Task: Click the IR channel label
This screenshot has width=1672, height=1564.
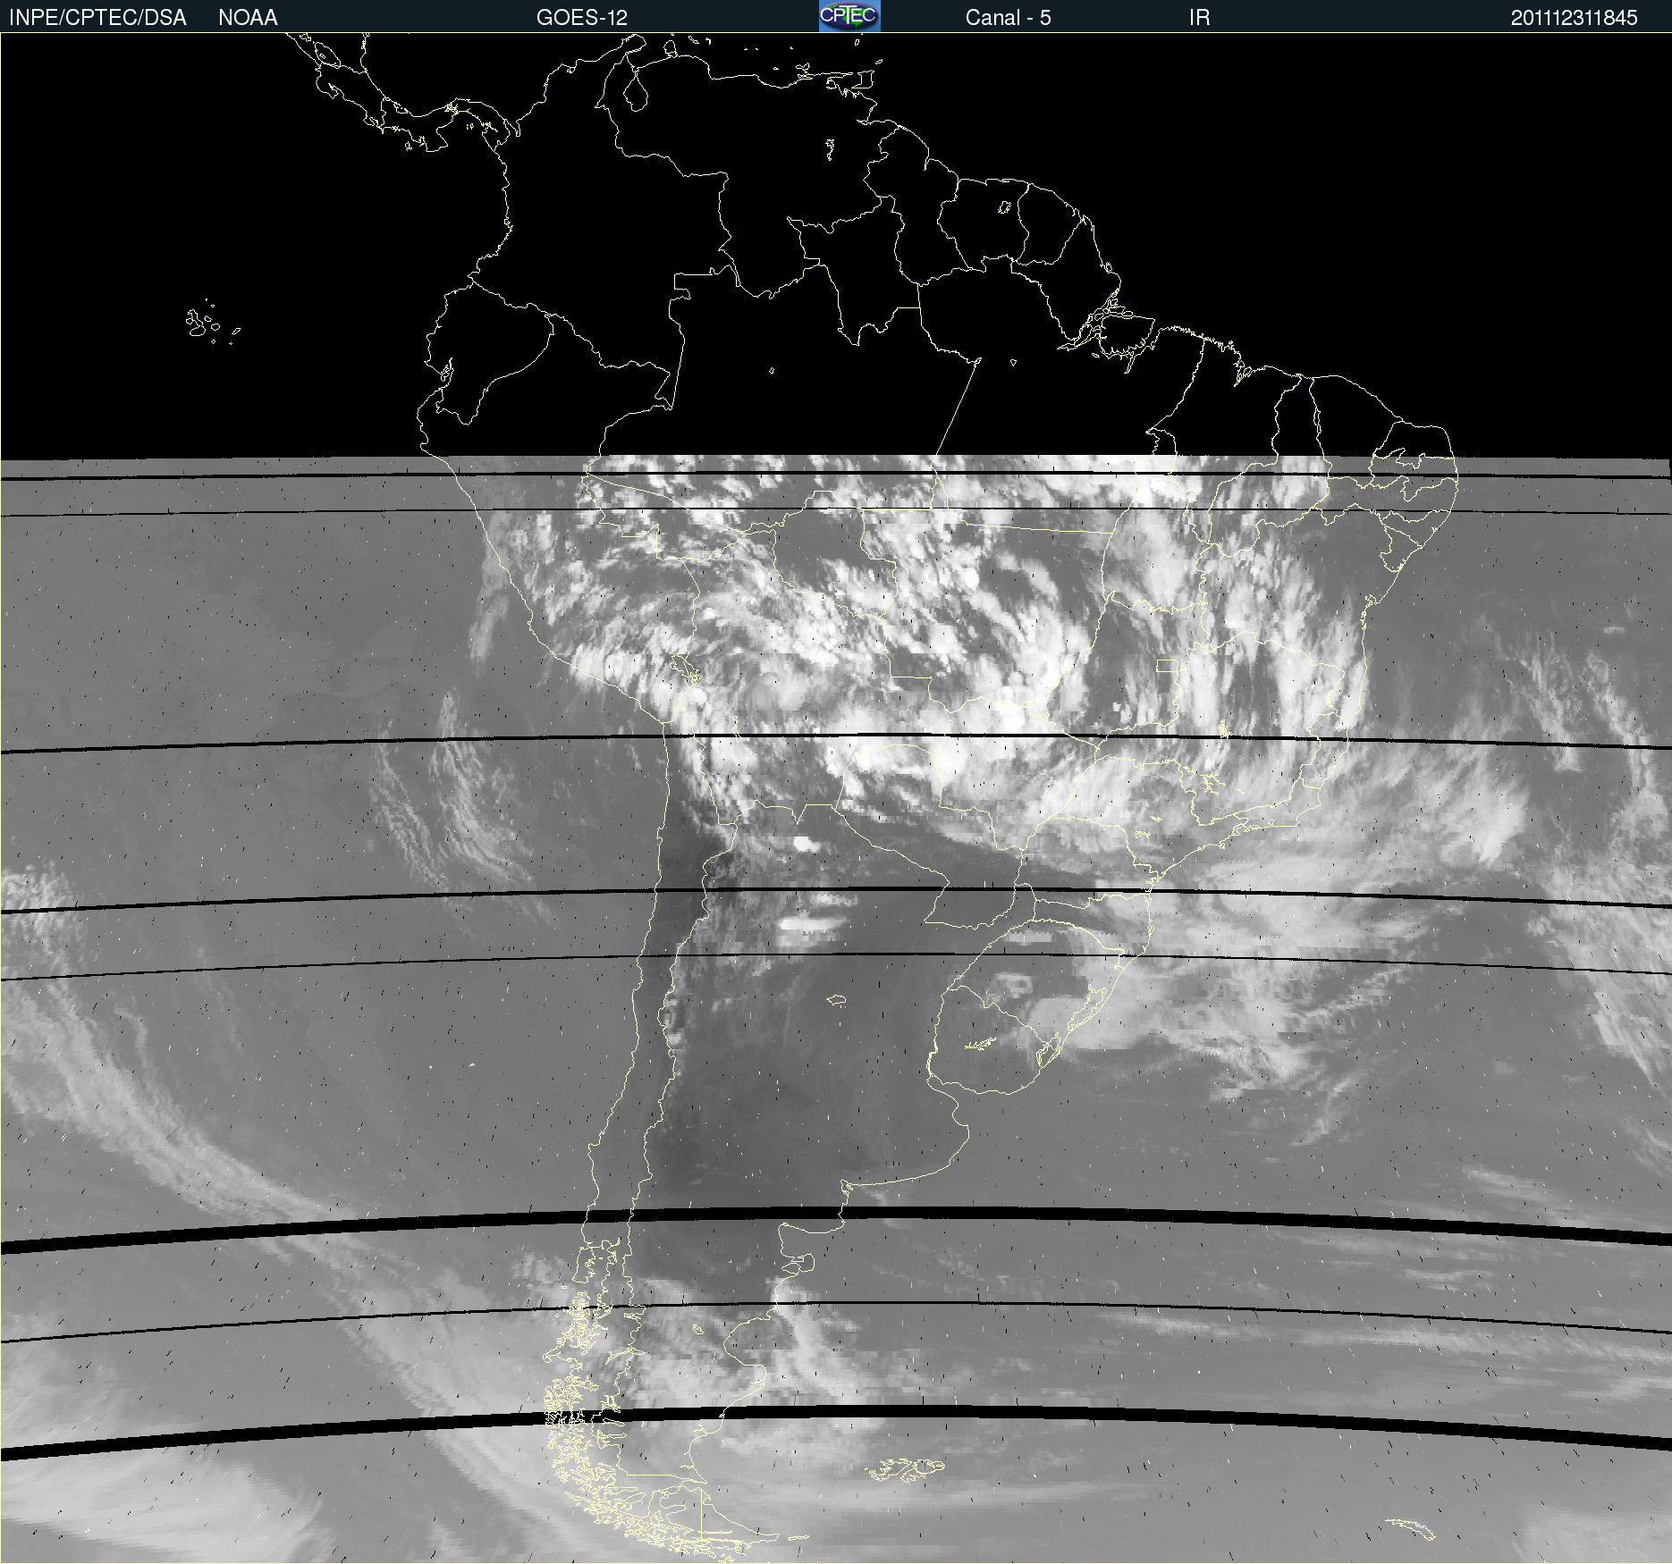Action: pos(1199,18)
